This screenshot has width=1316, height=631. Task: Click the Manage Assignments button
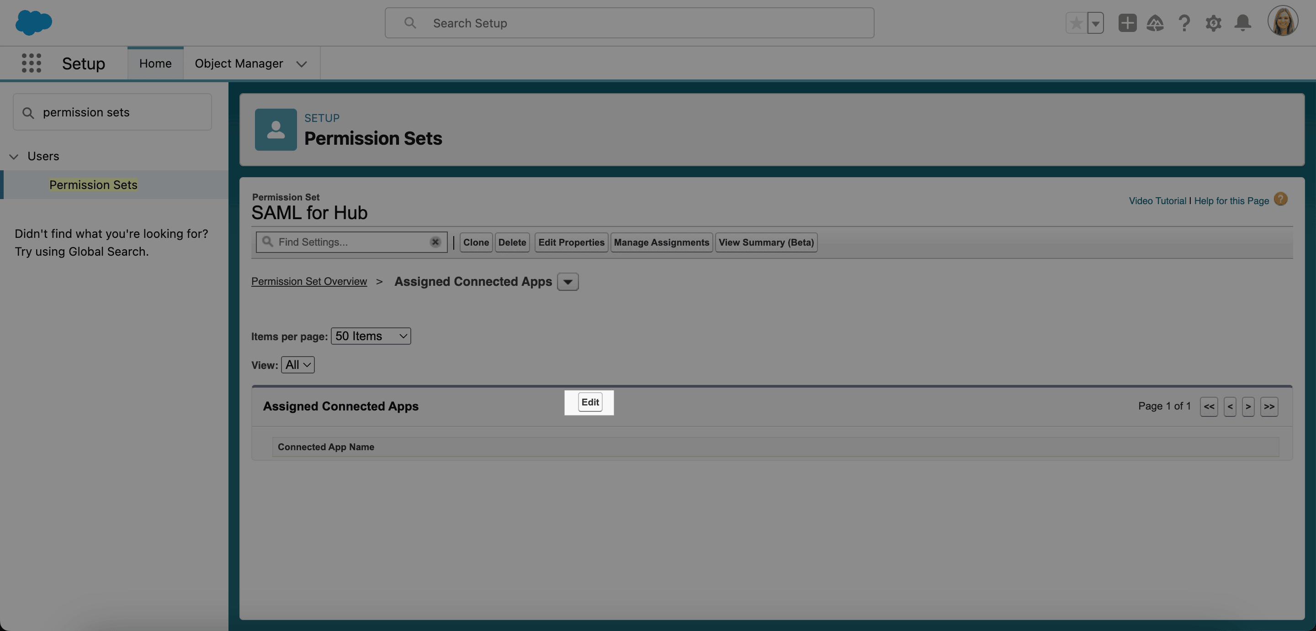661,242
